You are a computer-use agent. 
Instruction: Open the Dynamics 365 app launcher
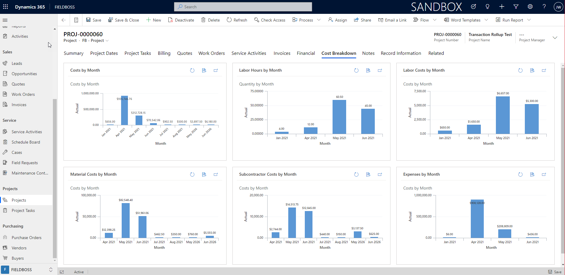coord(6,7)
